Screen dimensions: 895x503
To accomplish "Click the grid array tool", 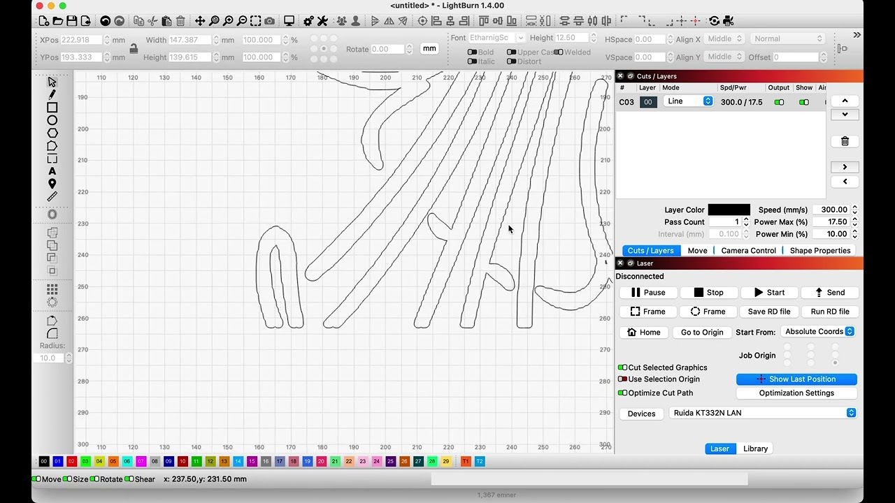I will (52, 289).
